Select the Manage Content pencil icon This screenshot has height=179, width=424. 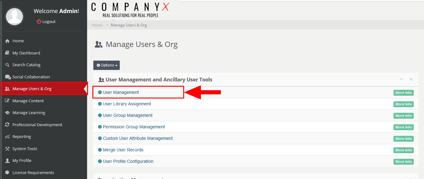[x=7, y=101]
